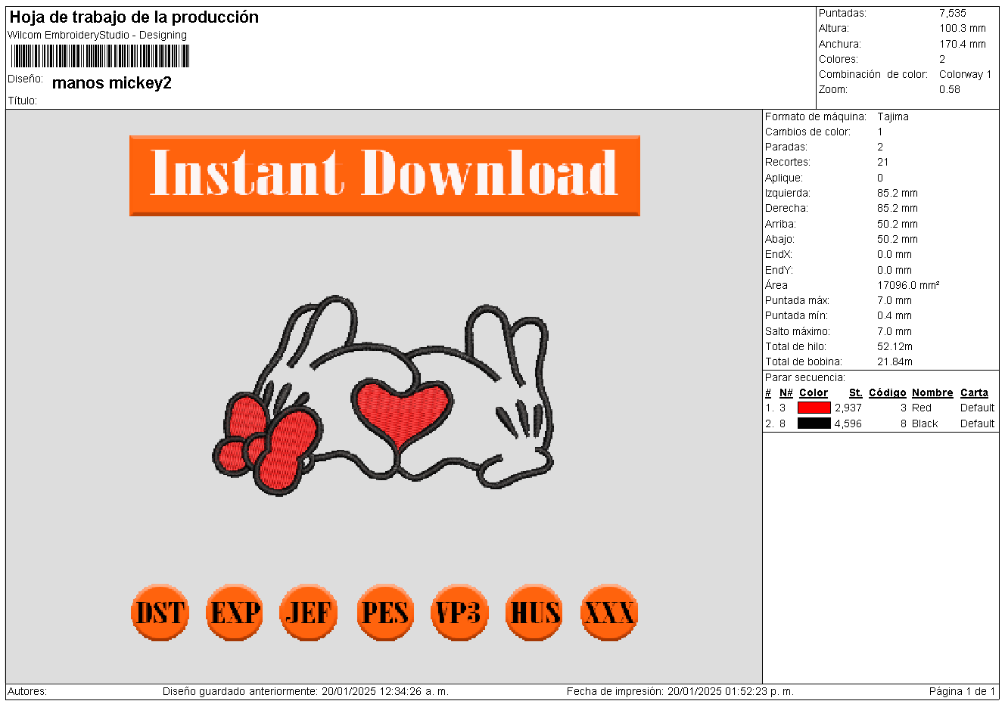Click the "Página 1 de 1" page indicator
Image resolution: width=1005 pixels, height=701 pixels.
(x=963, y=691)
